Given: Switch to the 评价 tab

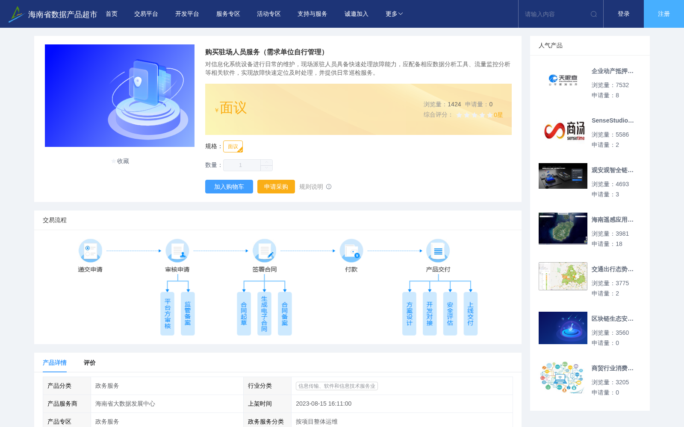Looking at the screenshot, I should 90,363.
